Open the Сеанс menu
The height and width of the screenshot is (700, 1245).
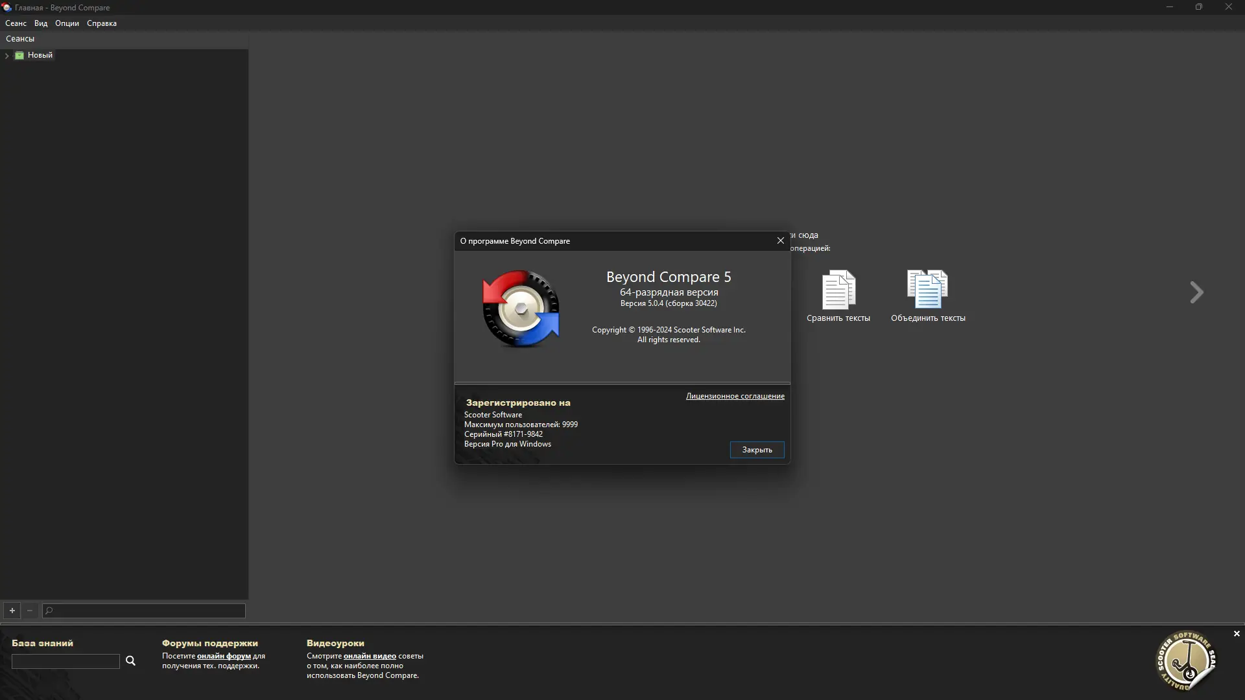point(16,23)
